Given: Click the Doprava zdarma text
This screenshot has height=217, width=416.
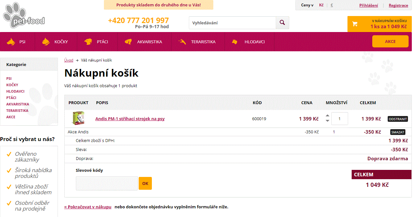Looking at the screenshot, I should click(x=388, y=159).
